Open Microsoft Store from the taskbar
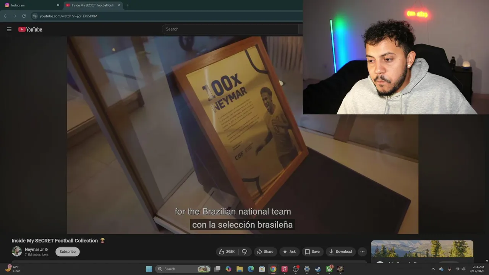This screenshot has width=489, height=275. (262, 269)
